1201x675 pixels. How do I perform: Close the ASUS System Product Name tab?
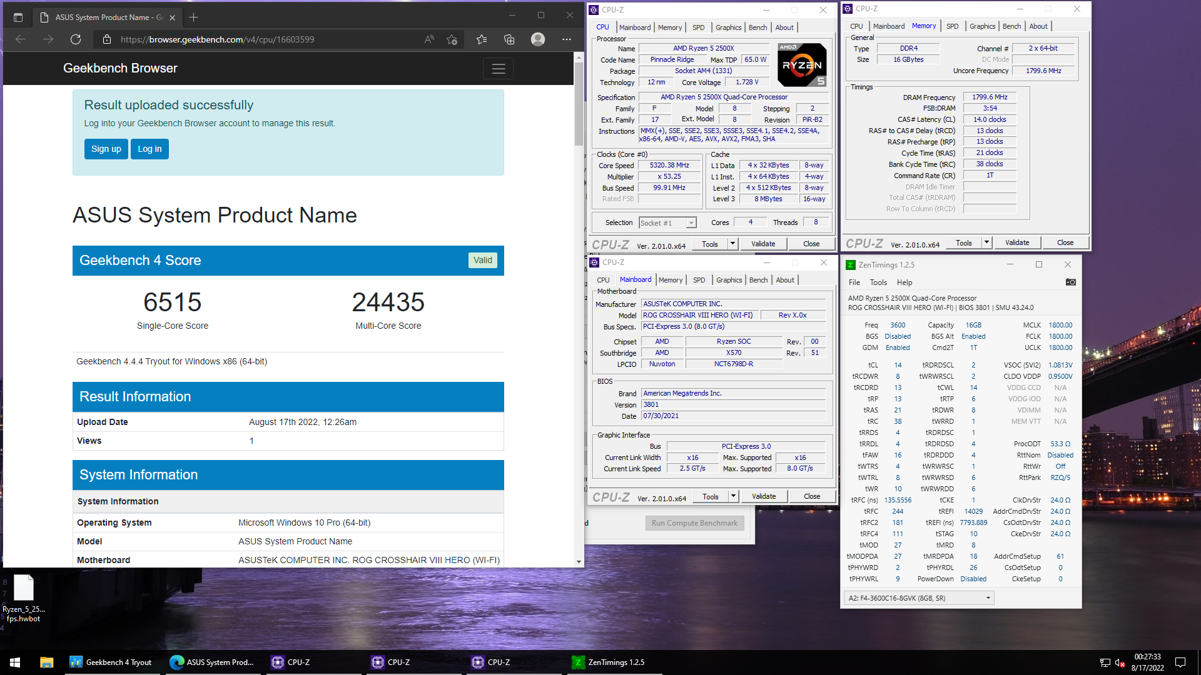point(172,17)
